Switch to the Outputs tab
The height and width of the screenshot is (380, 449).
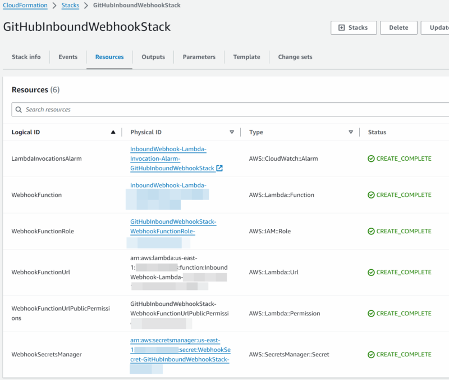coord(153,57)
